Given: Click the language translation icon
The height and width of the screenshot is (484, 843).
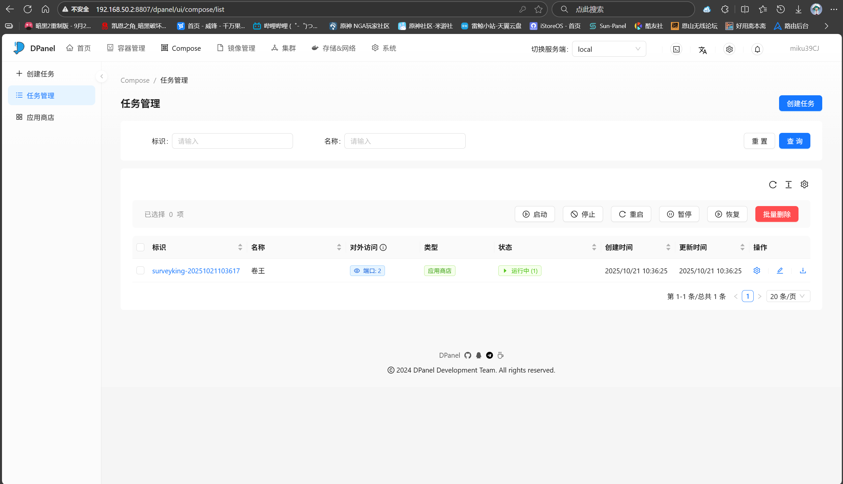Looking at the screenshot, I should point(702,50).
